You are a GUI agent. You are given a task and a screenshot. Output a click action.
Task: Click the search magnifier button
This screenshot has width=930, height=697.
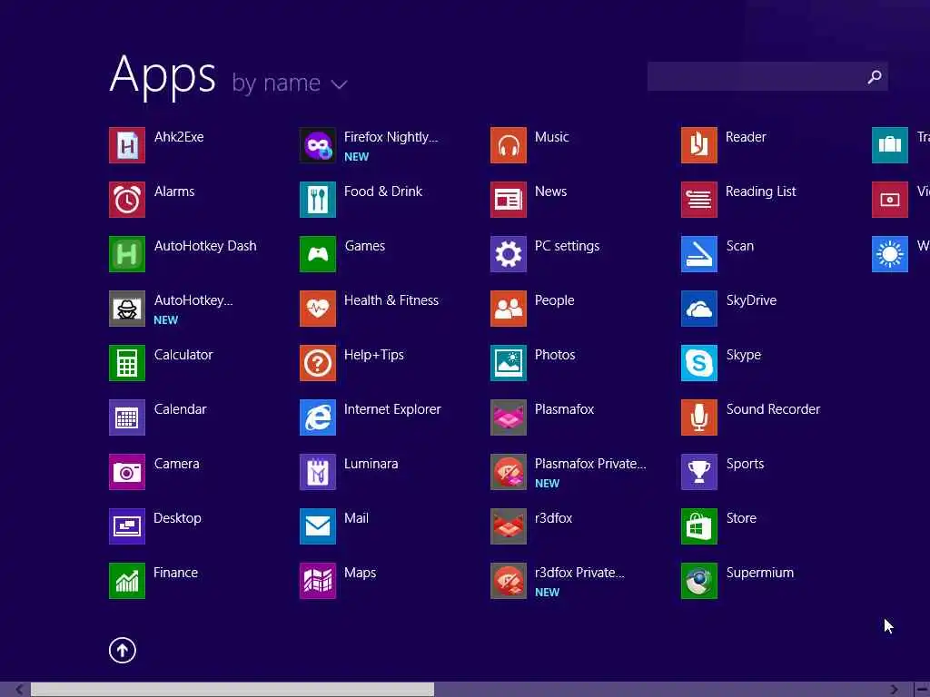tap(875, 76)
